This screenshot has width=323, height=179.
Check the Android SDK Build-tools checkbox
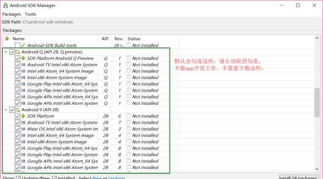[x=17, y=45]
